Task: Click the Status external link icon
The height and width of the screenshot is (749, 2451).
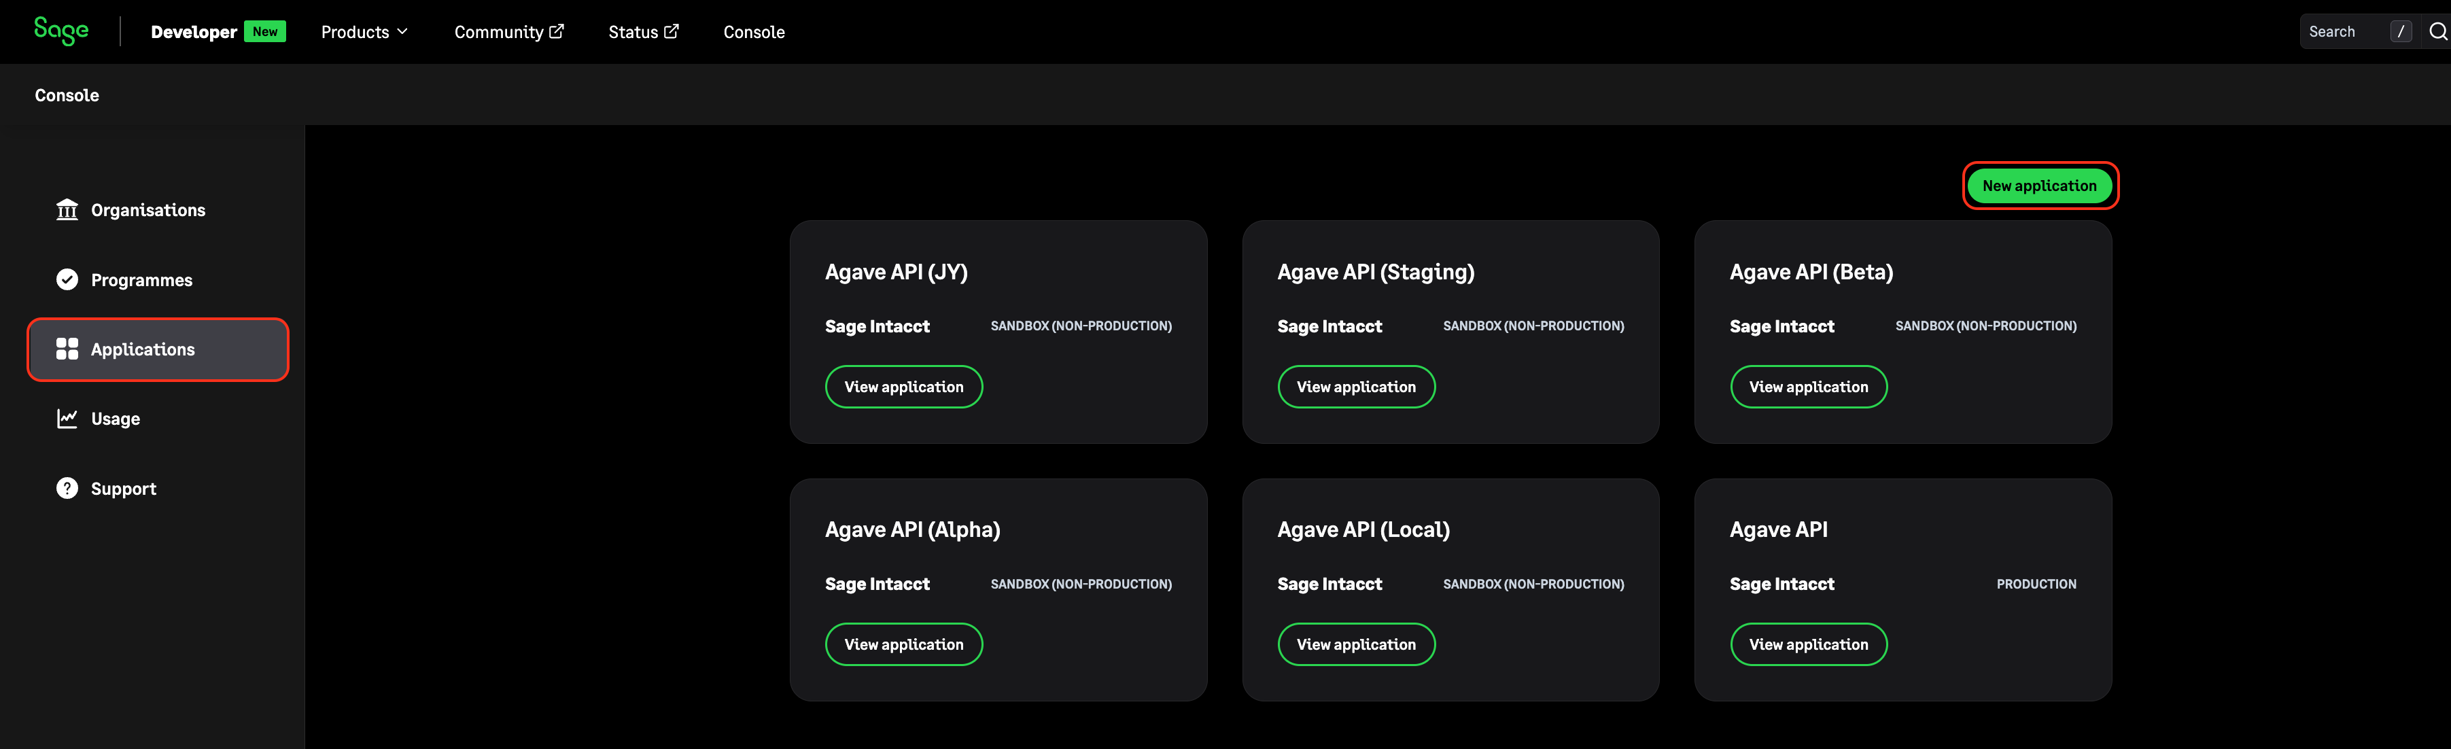Action: pos(672,31)
